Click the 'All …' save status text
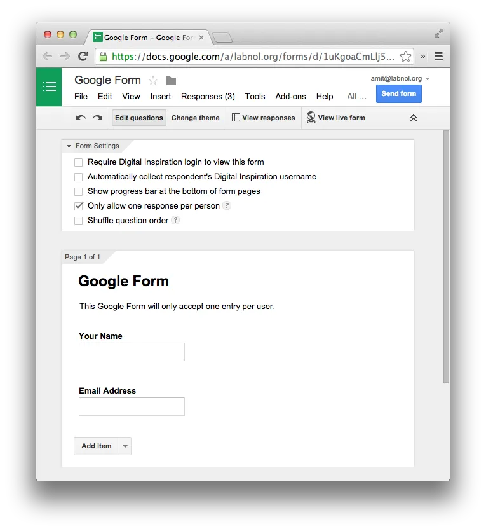The height and width of the screenshot is (531, 486). click(356, 97)
